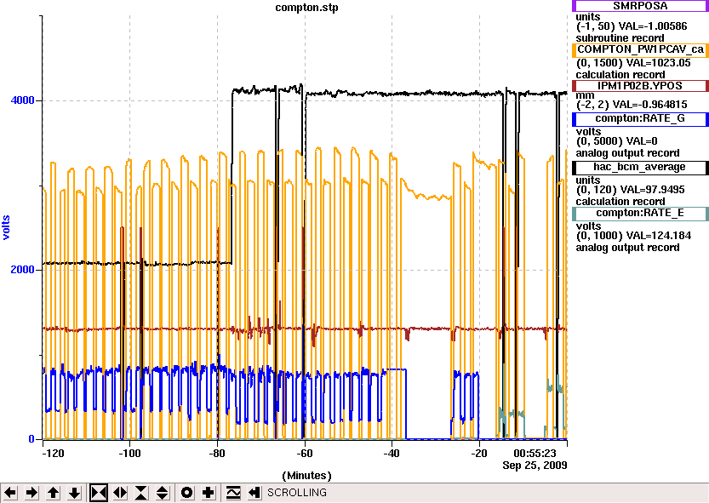709x503 pixels.
Task: Click the circle auto-scale icon
Action: [x=186, y=493]
